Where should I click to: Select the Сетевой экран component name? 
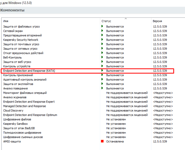point(13,31)
